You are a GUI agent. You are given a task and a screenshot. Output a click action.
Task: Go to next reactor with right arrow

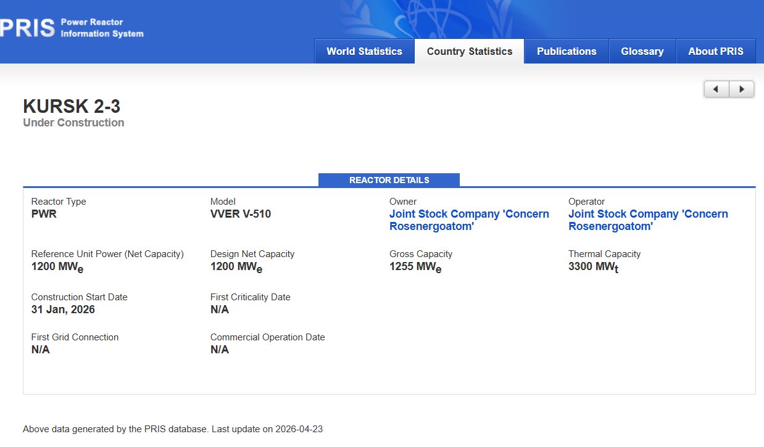tap(742, 89)
